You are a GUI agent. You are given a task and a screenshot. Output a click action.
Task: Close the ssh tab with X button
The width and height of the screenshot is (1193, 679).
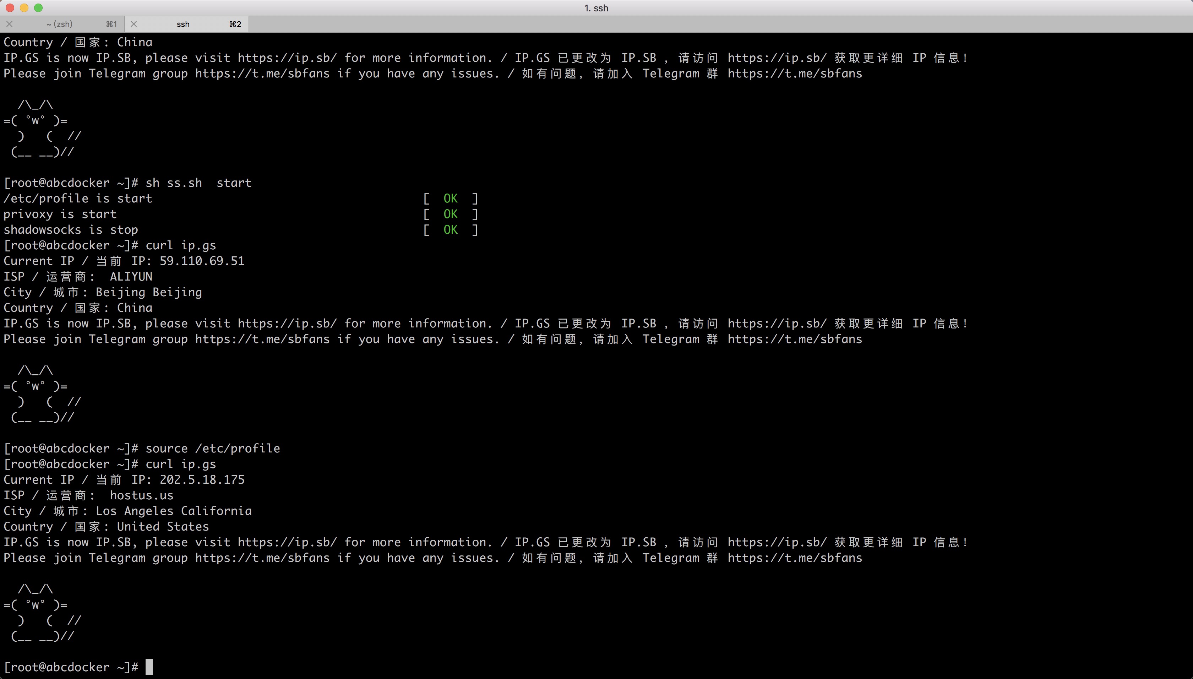point(134,24)
